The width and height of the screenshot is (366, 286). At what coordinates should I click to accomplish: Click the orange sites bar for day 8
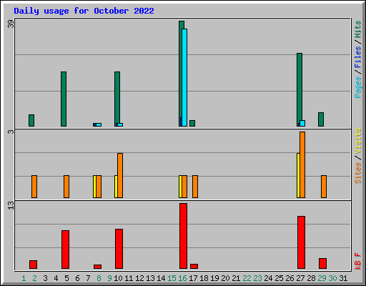(x=99, y=187)
